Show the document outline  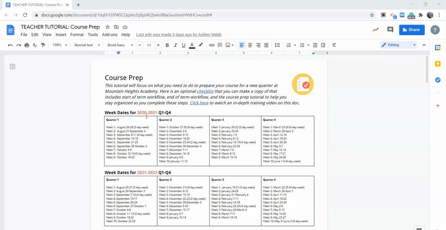coord(13,67)
